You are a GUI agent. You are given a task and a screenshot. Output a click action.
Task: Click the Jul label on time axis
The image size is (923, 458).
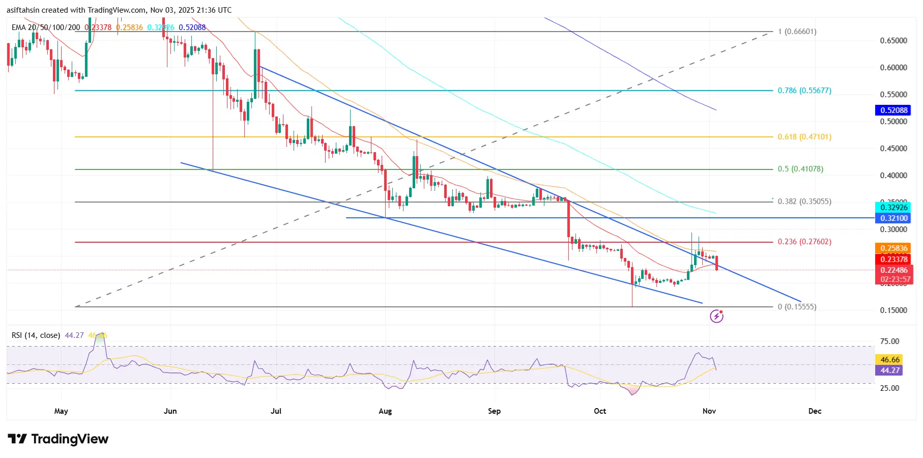[276, 411]
